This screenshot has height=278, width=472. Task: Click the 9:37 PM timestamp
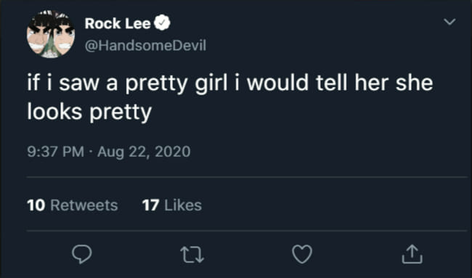[x=56, y=151]
